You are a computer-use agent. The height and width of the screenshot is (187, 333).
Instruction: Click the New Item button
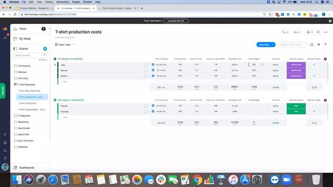click(x=264, y=45)
